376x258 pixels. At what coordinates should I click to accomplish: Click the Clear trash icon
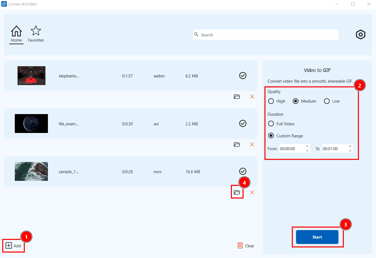click(240, 245)
